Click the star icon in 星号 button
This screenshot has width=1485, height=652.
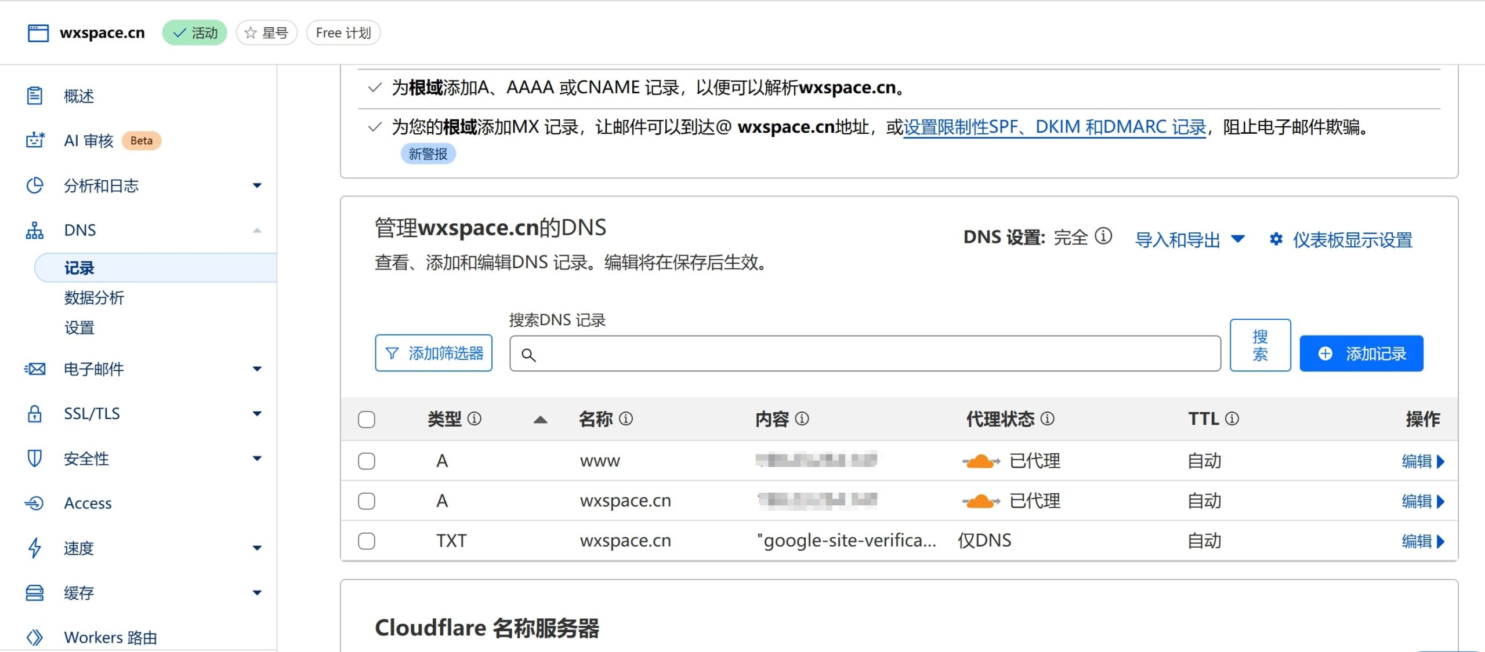point(251,33)
